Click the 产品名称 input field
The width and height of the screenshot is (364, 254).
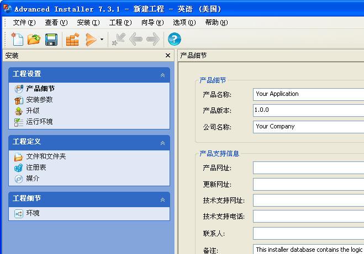(x=308, y=94)
